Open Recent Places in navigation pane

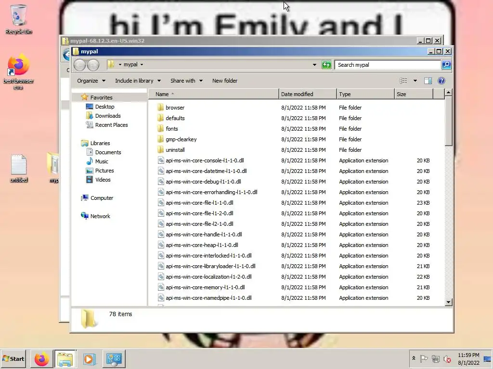point(111,125)
